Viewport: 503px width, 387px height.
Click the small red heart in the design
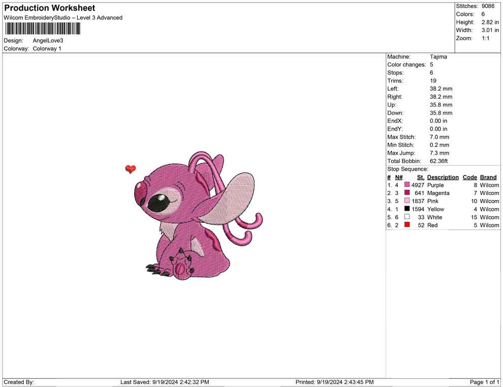(131, 169)
